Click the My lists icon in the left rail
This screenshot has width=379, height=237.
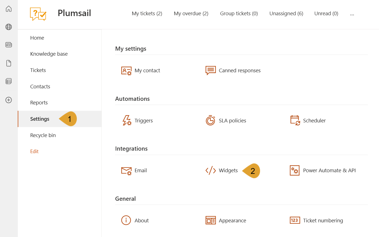(x=9, y=81)
